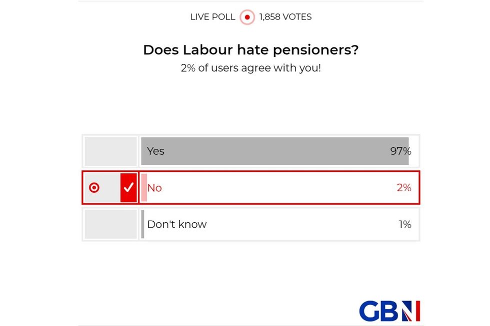Click the pink bar segment beside No
The height and width of the screenshot is (326, 490).
click(143, 188)
